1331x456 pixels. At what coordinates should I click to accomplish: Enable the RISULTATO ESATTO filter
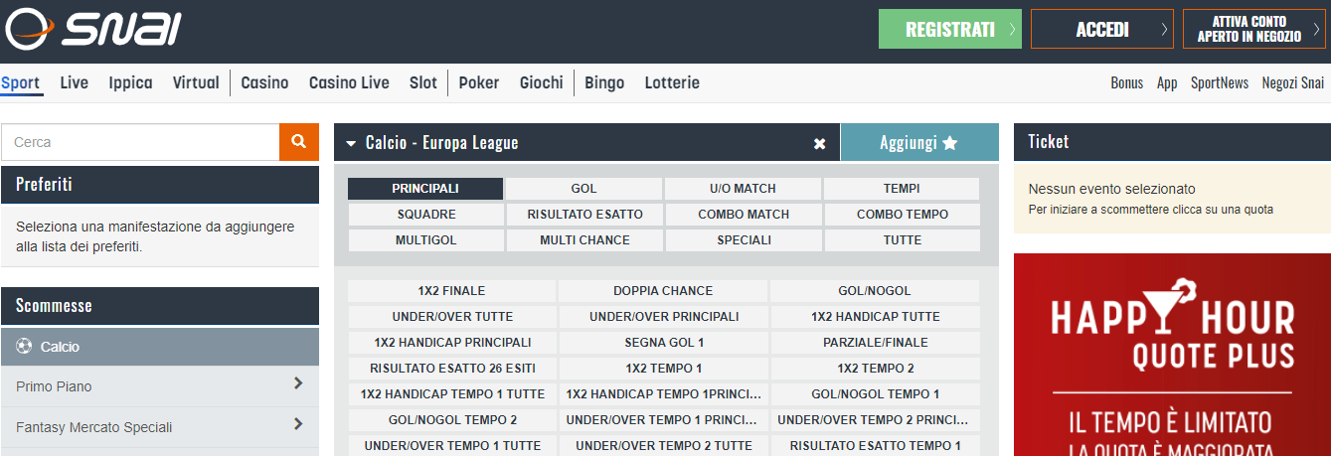(584, 215)
